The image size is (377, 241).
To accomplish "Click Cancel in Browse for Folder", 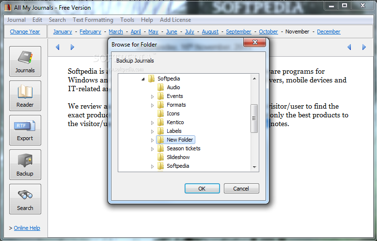I will pyautogui.click(x=241, y=189).
